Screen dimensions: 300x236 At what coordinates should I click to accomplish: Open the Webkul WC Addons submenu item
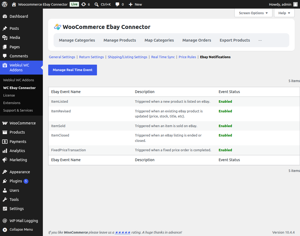18,80
